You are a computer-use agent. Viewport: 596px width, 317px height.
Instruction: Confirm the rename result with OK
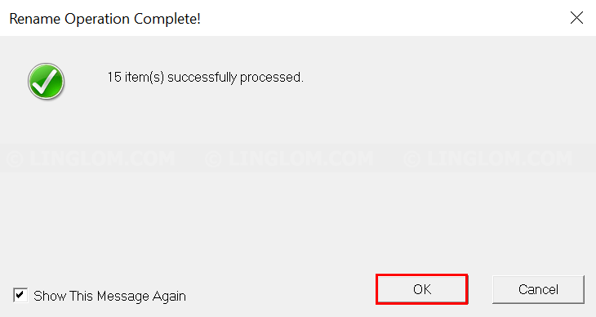422,289
